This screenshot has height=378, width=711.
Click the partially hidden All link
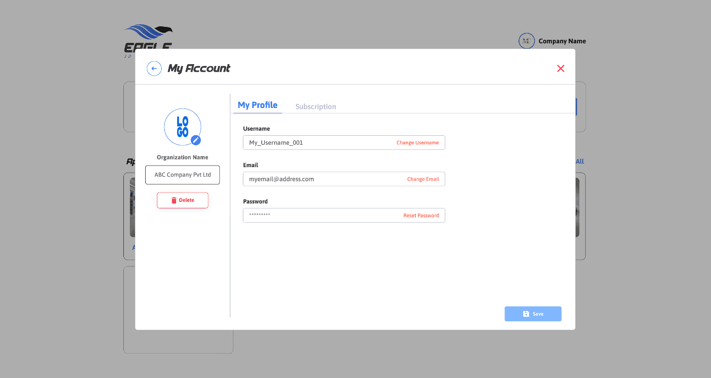[x=580, y=162]
